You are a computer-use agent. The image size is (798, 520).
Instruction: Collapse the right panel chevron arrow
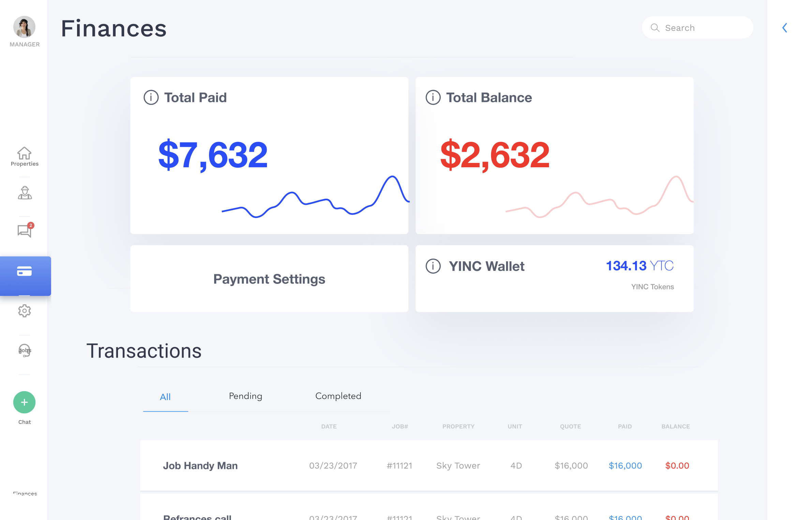[785, 28]
